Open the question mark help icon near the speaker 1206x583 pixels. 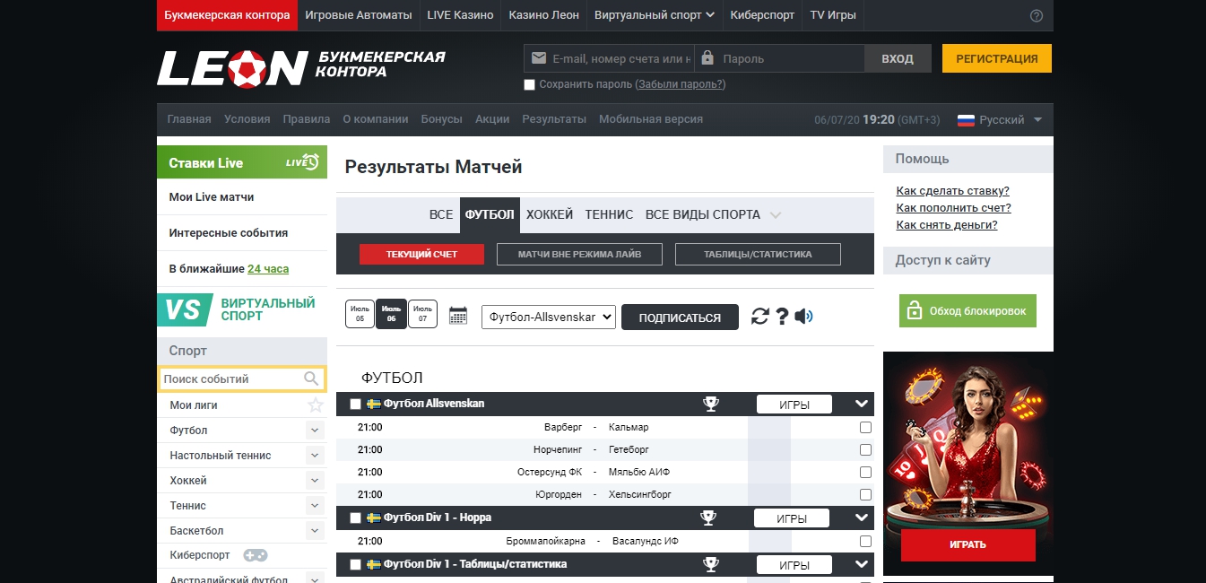[x=782, y=316]
